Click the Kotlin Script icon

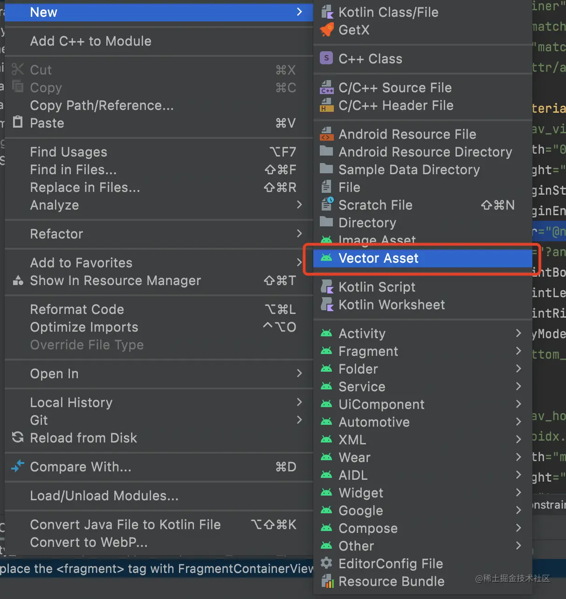(327, 287)
